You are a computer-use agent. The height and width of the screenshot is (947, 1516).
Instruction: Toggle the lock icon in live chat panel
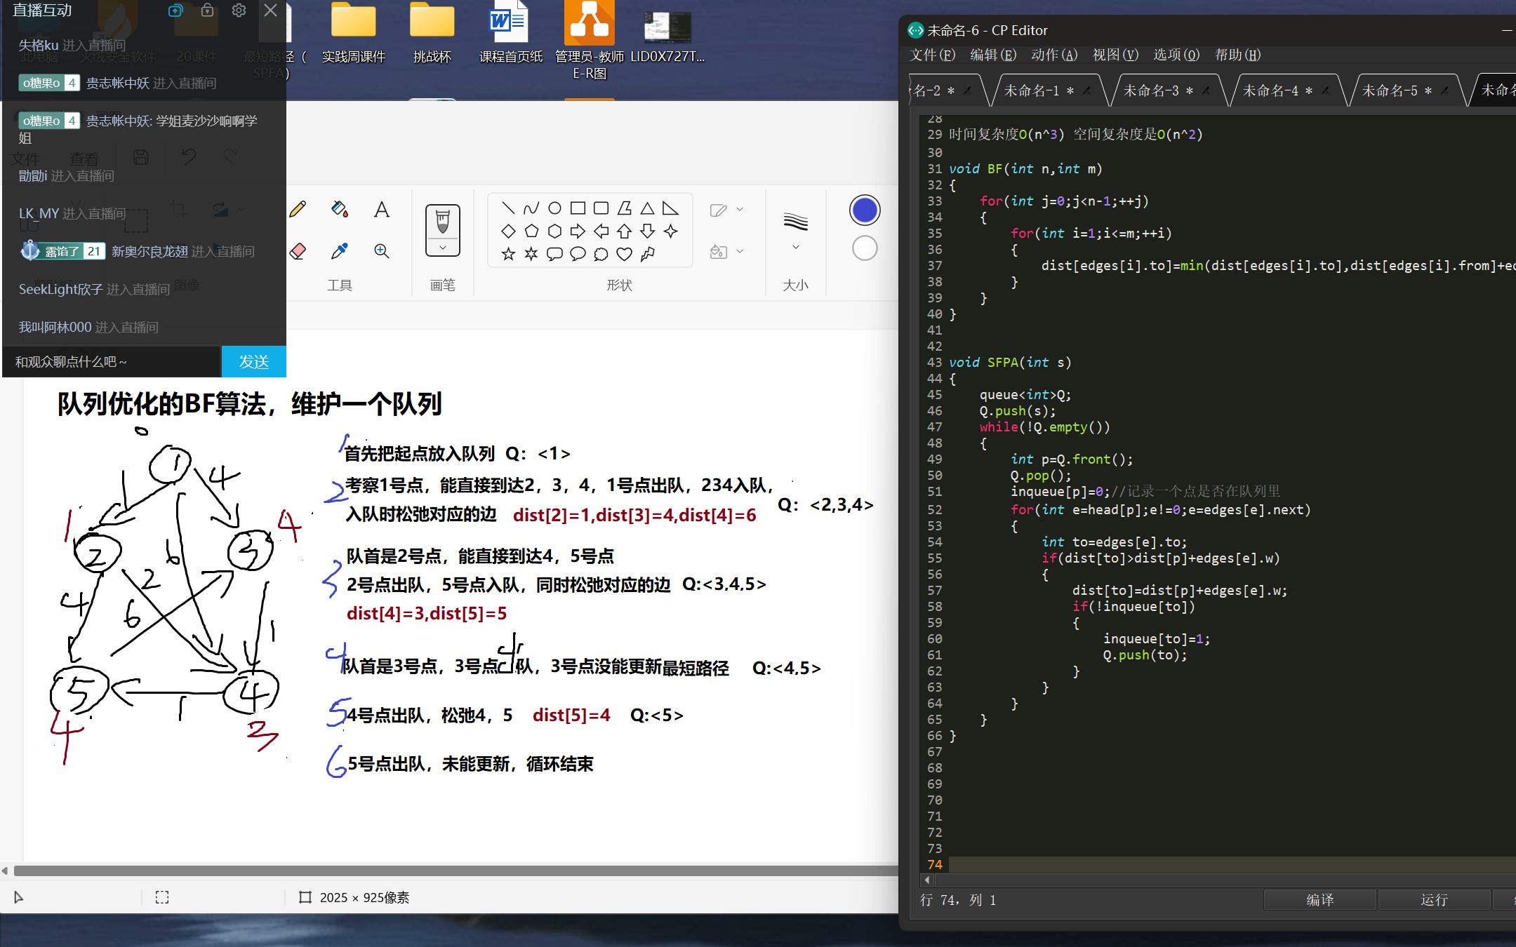click(207, 11)
